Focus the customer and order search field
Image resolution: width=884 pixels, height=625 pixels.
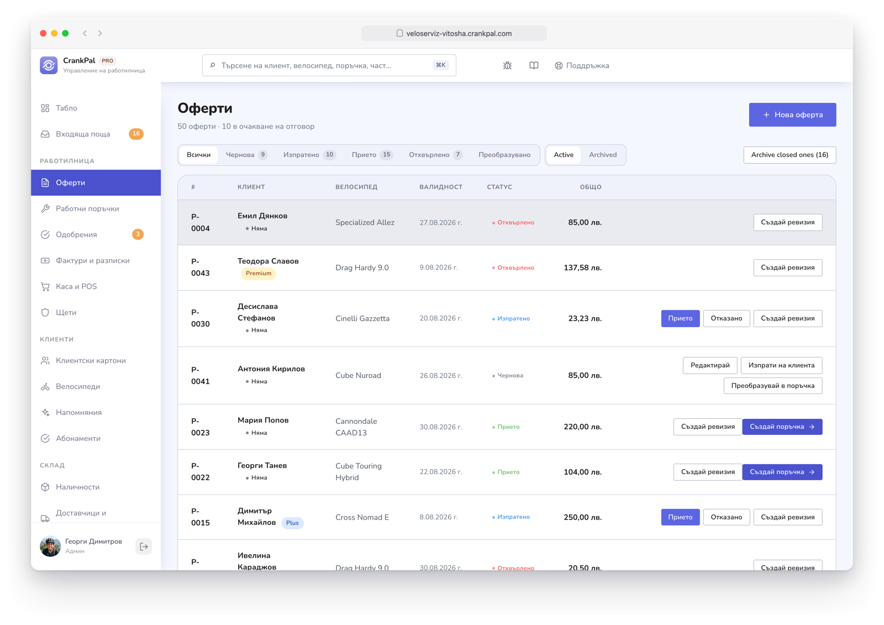[329, 65]
